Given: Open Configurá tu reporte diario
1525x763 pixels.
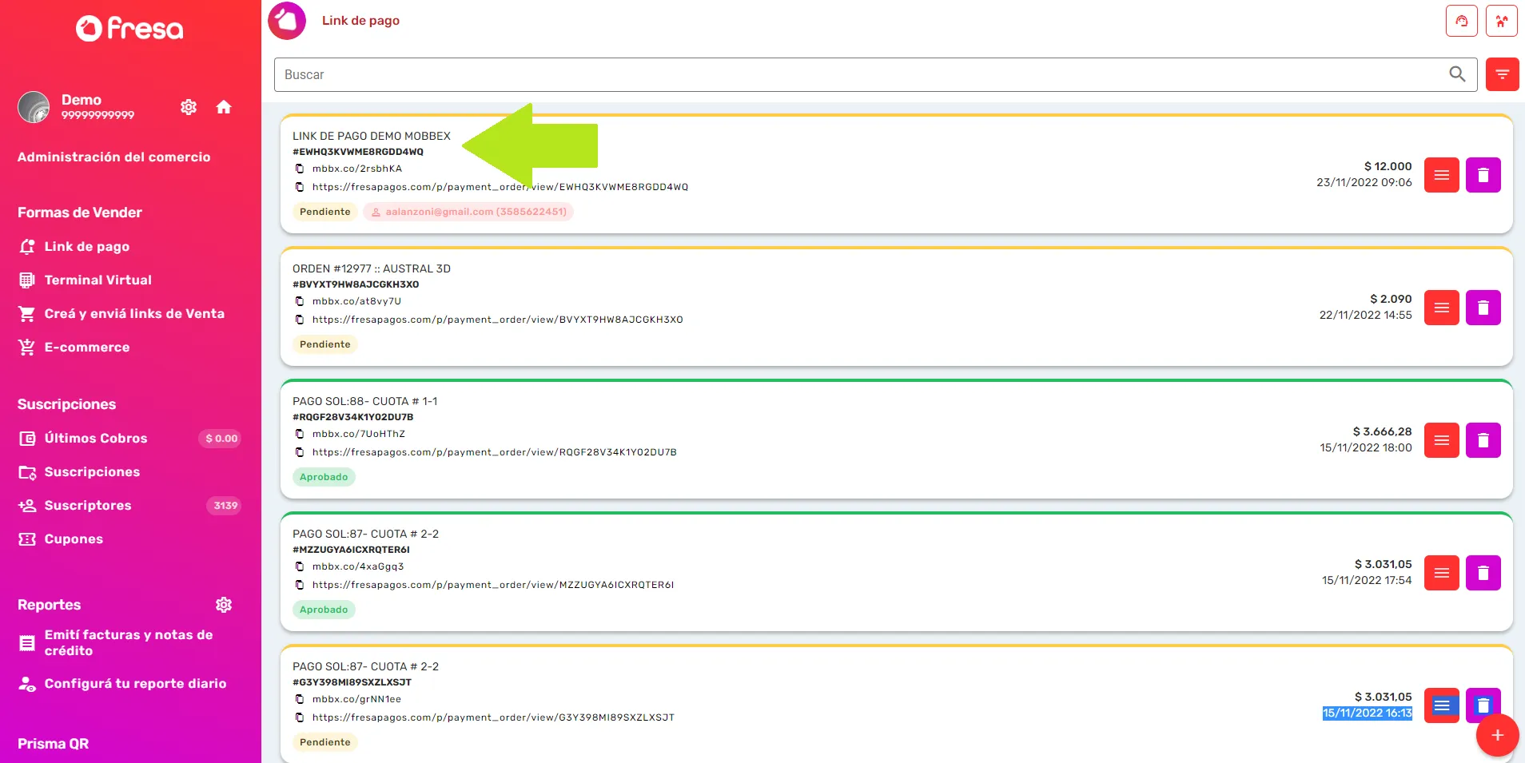Looking at the screenshot, I should 135,684.
